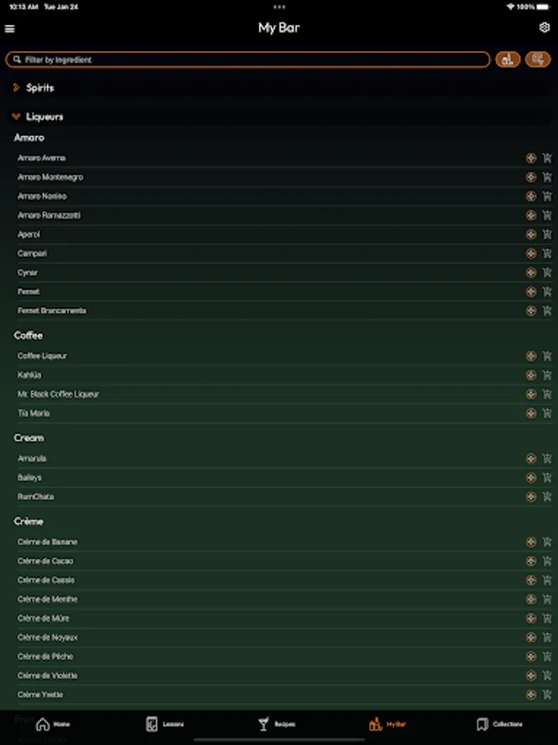Tap the Coffee category heading
Image resolution: width=558 pixels, height=745 pixels.
pyautogui.click(x=28, y=335)
